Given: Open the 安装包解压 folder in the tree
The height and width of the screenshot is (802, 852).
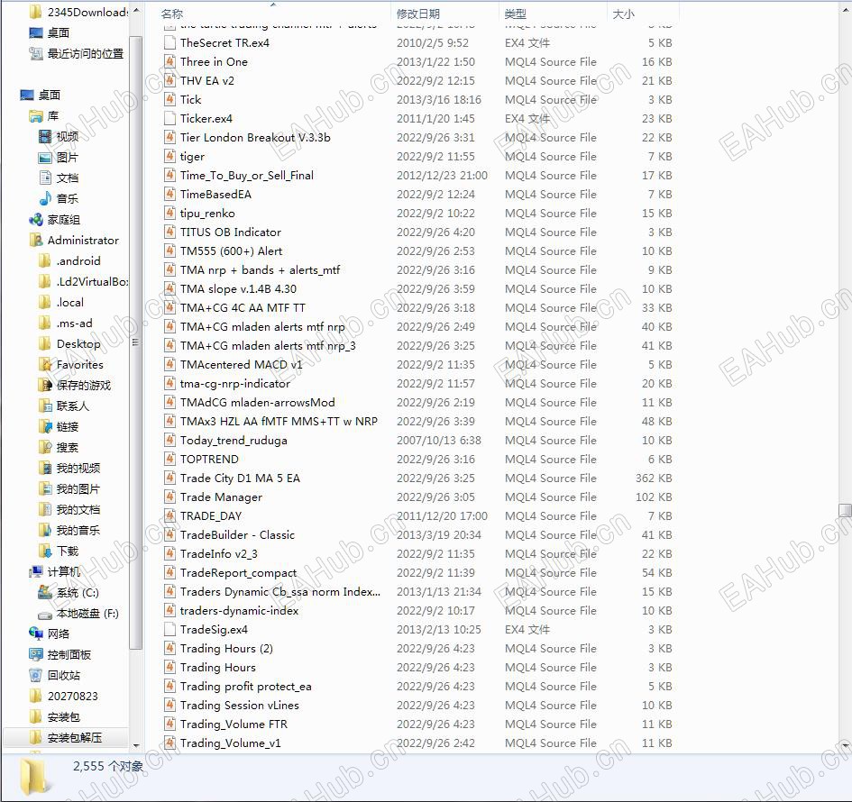Looking at the screenshot, I should coord(75,737).
